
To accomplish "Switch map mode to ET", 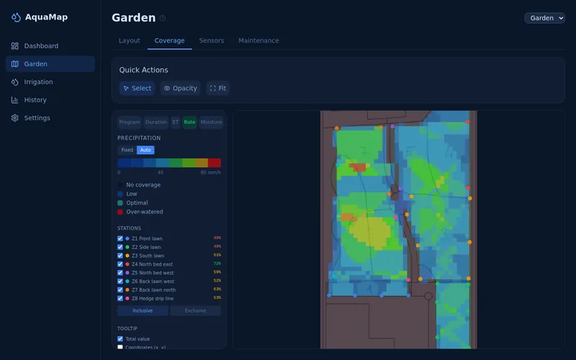I will coord(176,122).
